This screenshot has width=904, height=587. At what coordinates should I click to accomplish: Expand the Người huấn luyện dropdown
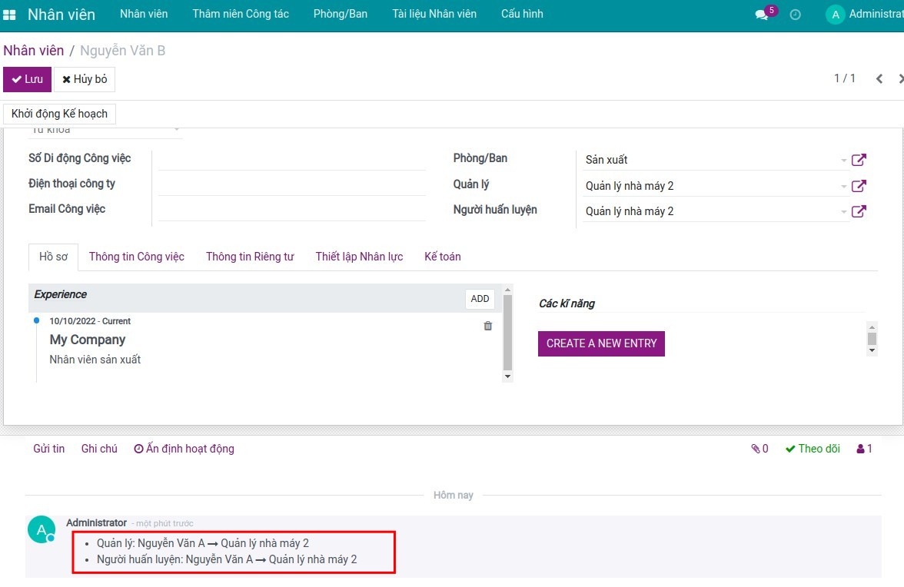[x=843, y=211]
